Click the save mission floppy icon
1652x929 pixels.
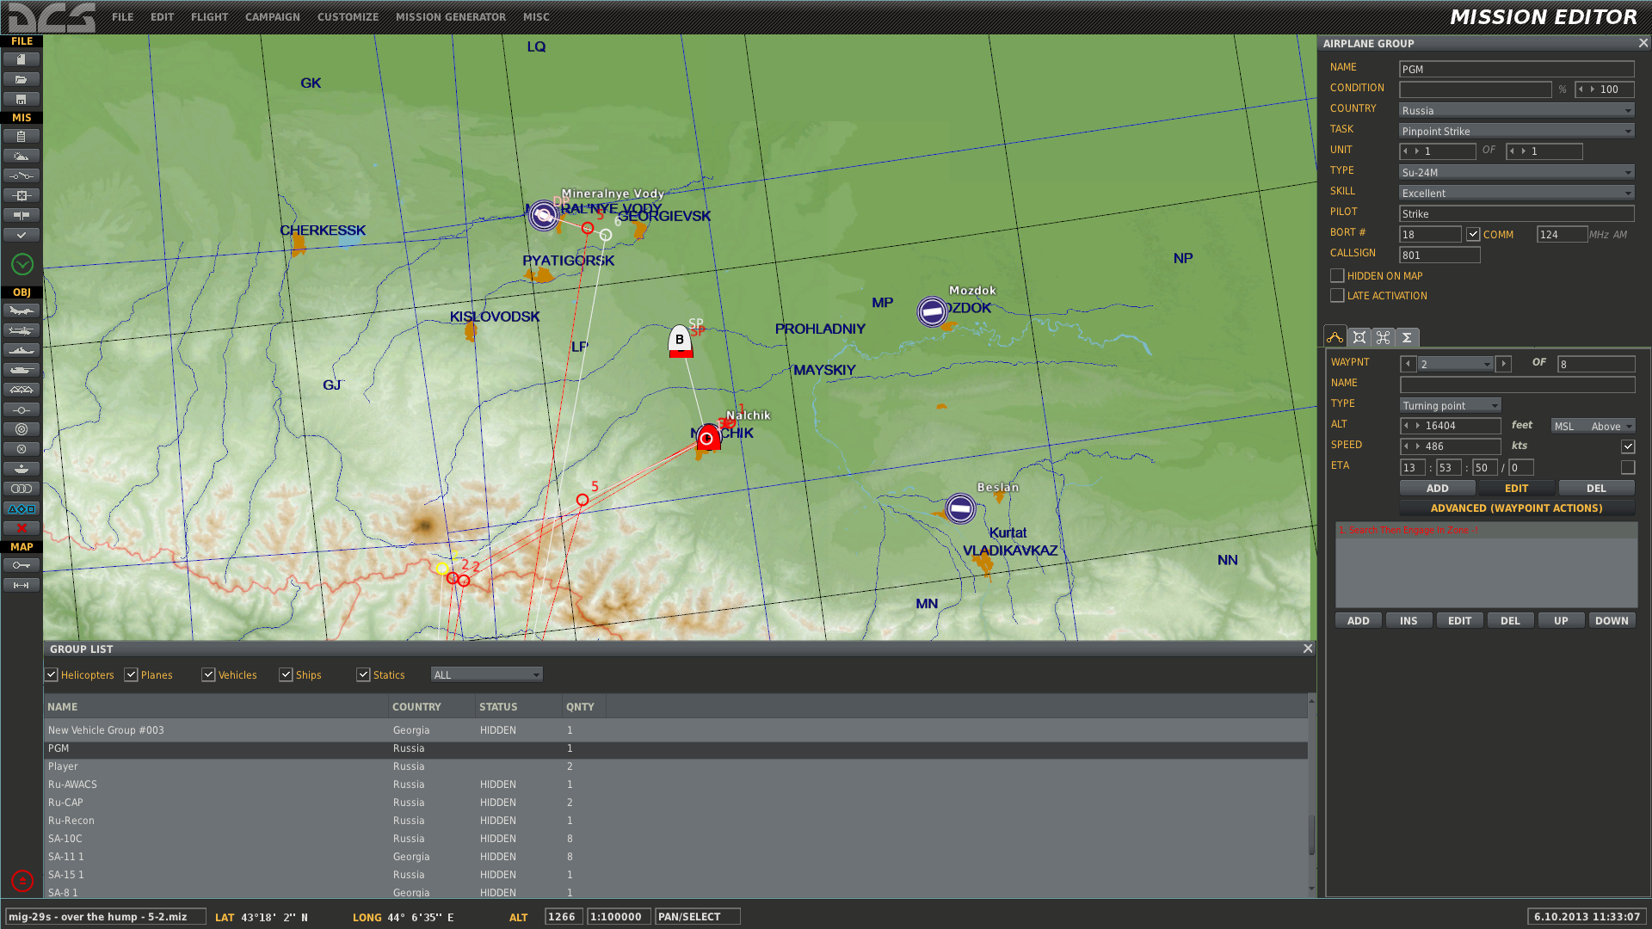pyautogui.click(x=22, y=99)
